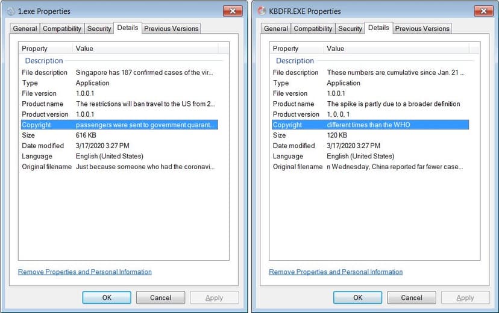
Task: Select Details tab in KBDFR.EXE Properties
Action: coord(378,28)
